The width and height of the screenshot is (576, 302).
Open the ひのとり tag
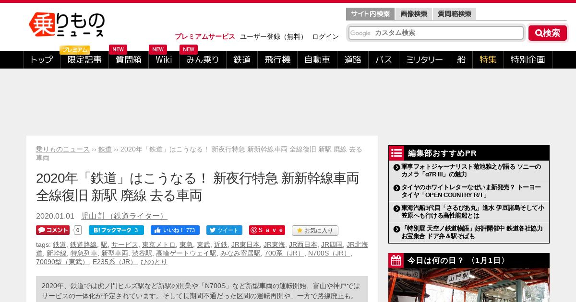[x=154, y=262]
